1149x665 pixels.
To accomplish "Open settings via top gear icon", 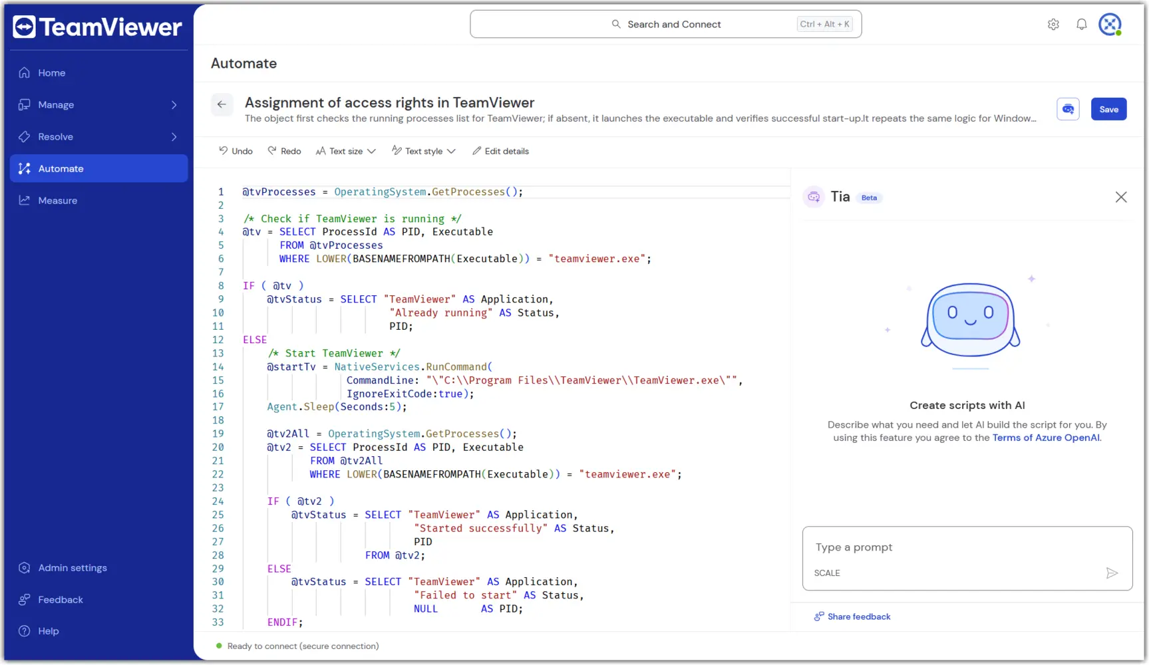I will (x=1053, y=25).
